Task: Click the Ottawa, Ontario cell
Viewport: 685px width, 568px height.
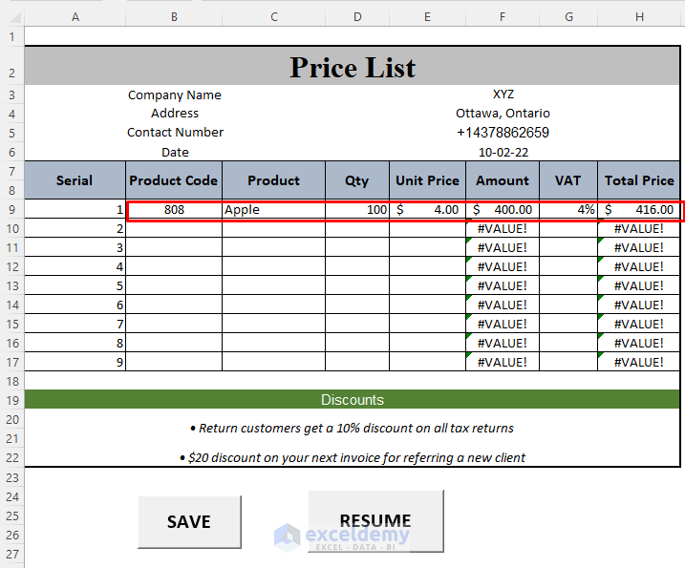Action: [x=503, y=114]
